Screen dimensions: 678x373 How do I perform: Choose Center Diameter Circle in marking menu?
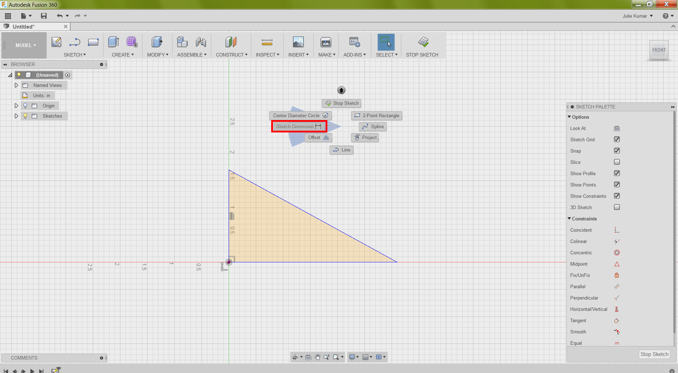click(x=301, y=116)
